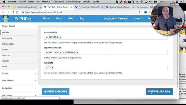186x105 pixels.
Task: Open the Home nav item
Action: (46, 19)
